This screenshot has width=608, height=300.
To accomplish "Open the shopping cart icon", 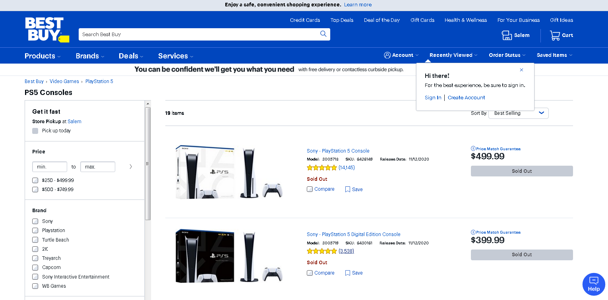I will point(555,35).
